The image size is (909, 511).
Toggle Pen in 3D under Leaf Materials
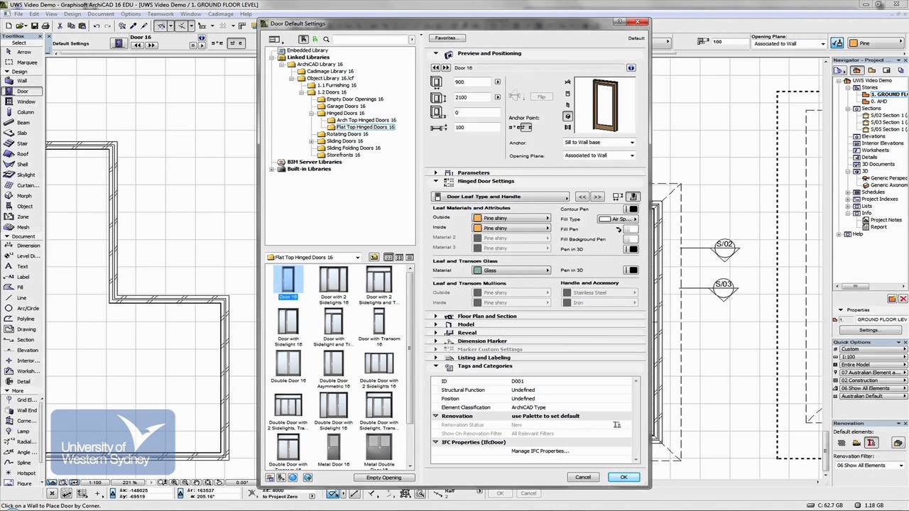point(631,249)
